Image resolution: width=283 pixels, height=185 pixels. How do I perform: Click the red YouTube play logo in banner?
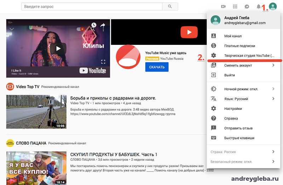(x=189, y=32)
